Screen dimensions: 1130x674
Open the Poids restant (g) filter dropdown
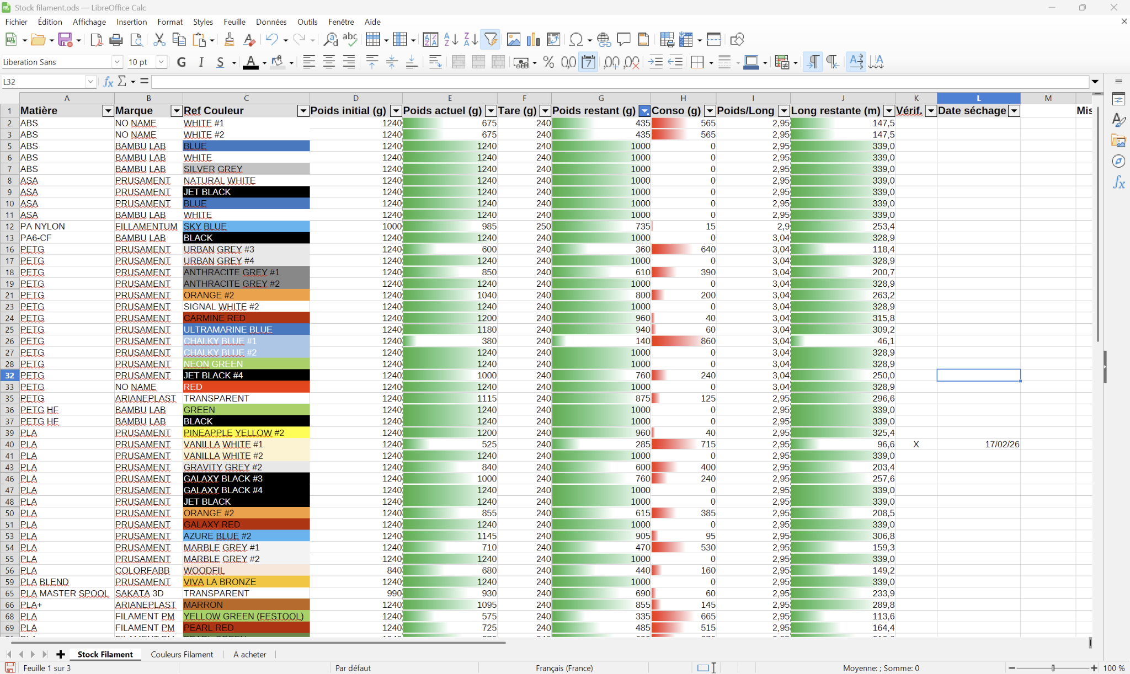click(644, 111)
